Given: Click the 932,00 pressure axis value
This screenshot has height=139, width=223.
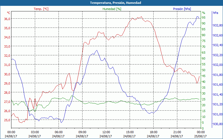Looking at the screenshot, I should tap(218, 65).
